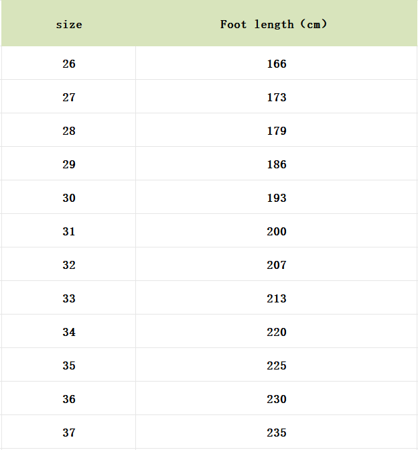Click the cell showing 193
The width and height of the screenshot is (418, 450).
(276, 198)
